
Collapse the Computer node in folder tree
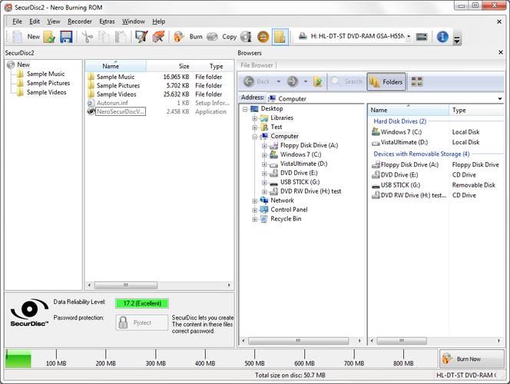(255, 136)
